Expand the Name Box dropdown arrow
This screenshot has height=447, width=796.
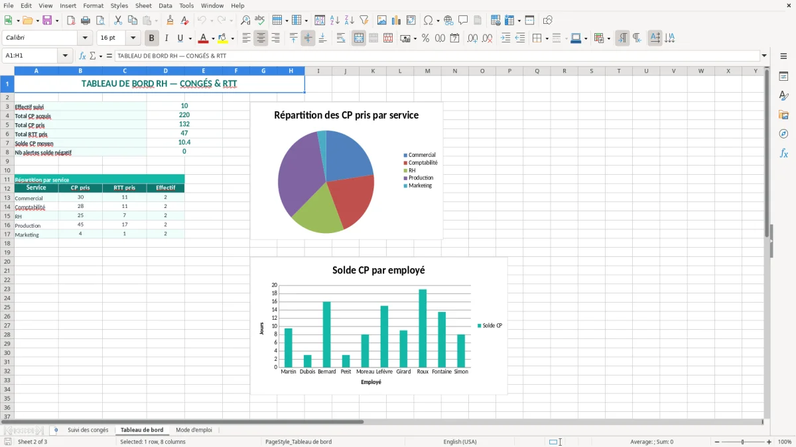(66, 56)
